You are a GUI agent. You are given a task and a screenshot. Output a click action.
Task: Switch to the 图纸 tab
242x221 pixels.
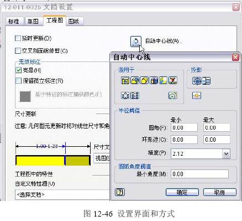point(74,21)
